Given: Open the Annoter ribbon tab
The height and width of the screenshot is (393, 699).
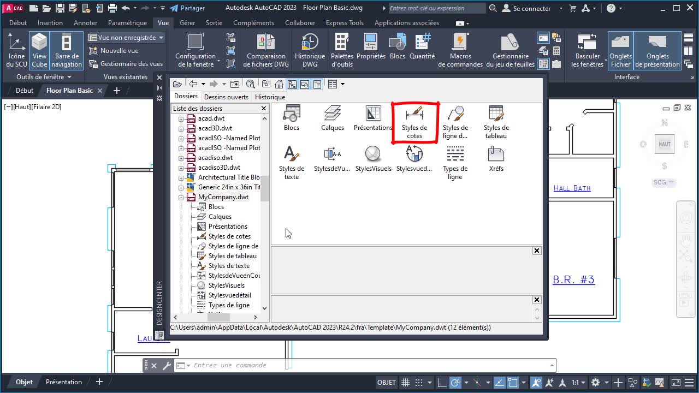Looking at the screenshot, I should click(x=85, y=23).
